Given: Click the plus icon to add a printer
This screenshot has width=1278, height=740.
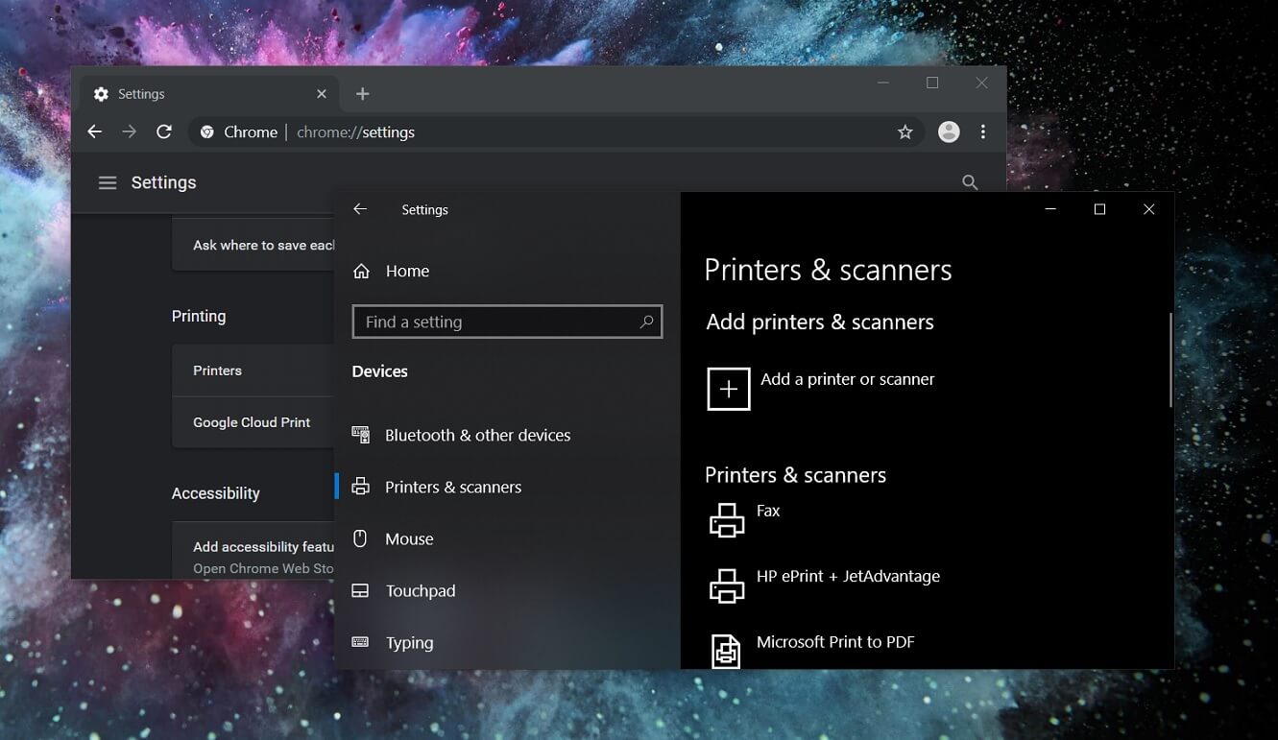Looking at the screenshot, I should click(729, 389).
